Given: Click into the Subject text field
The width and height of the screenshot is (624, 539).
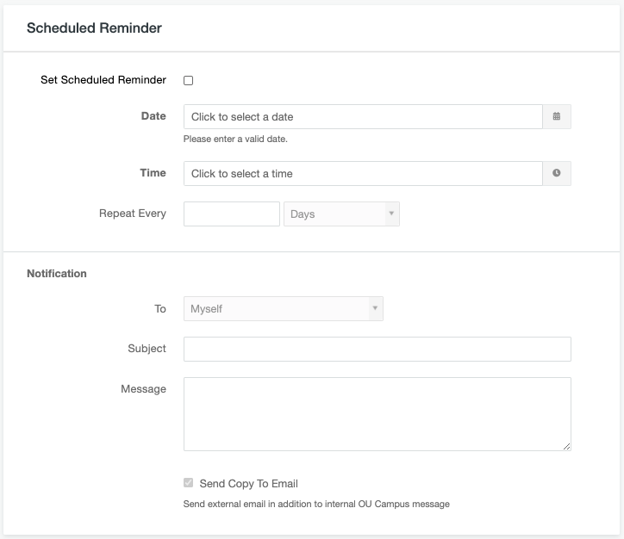Looking at the screenshot, I should click(x=378, y=349).
